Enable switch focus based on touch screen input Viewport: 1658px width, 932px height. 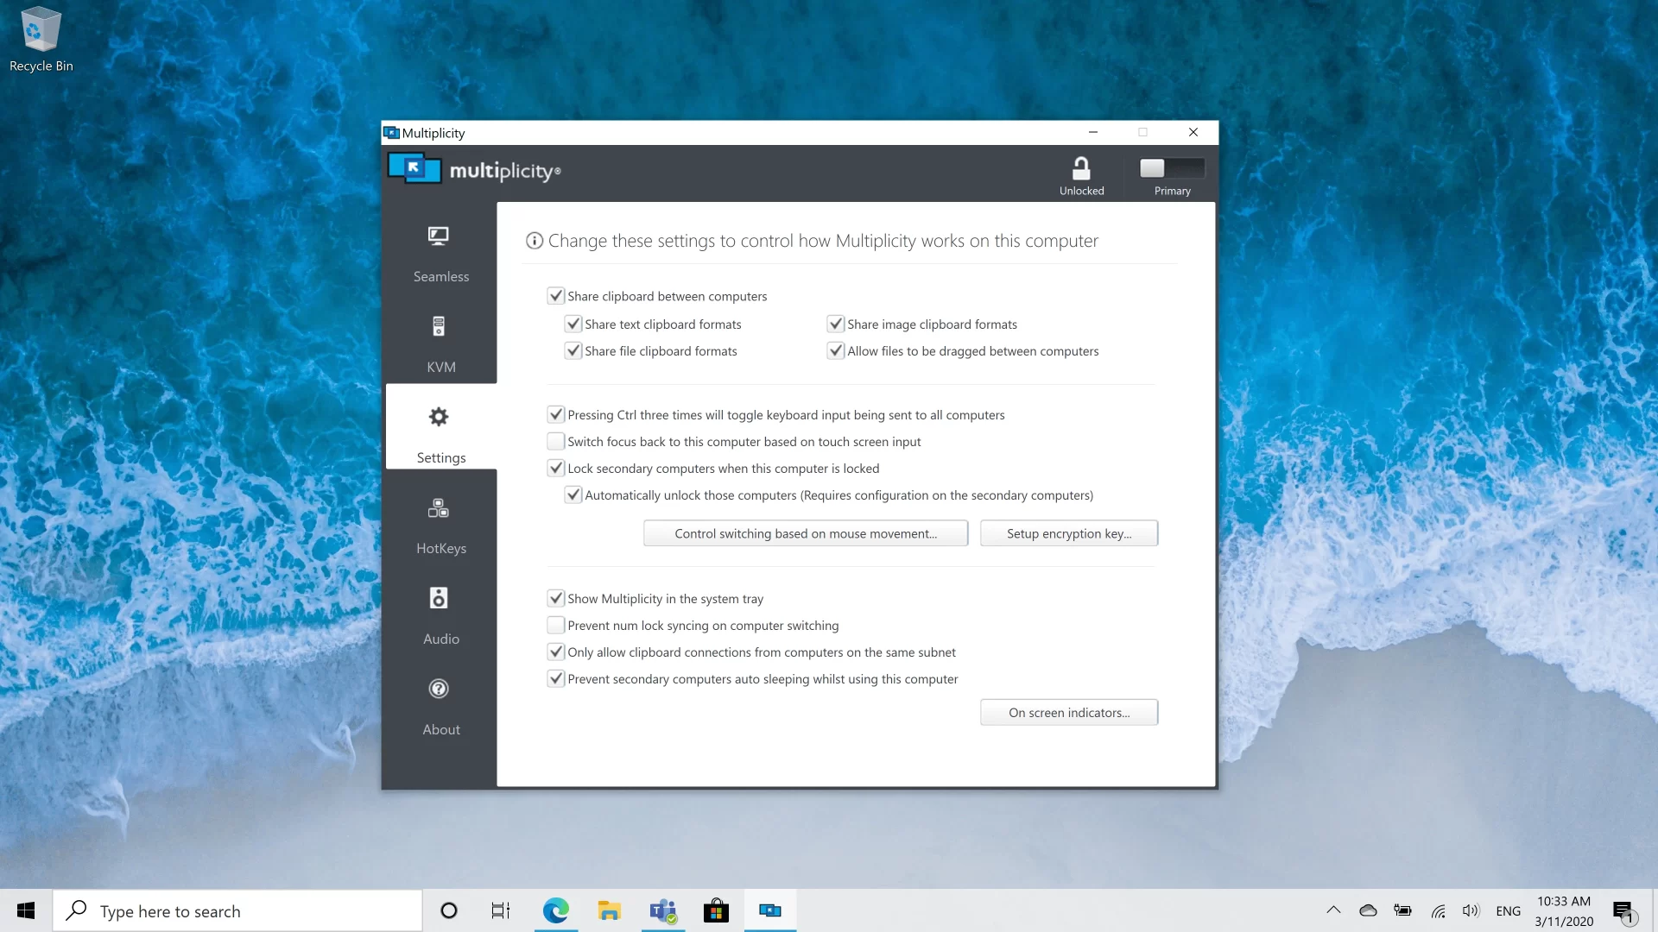tap(555, 441)
